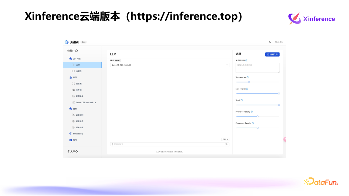The height and width of the screenshot is (196, 349).
Task: Click the help icon next to Max Tokens
Action: (247, 89)
